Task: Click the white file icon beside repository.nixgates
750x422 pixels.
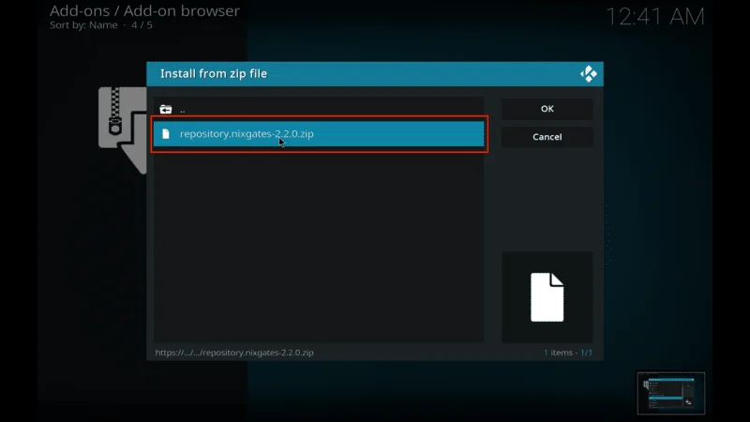Action: click(166, 134)
